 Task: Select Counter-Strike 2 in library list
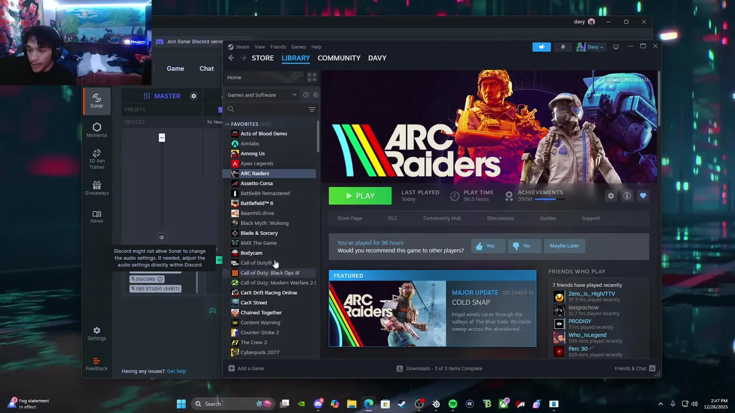point(270,332)
